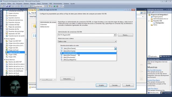This screenshot has width=172, height=97.
Task: Select Origen de archivo plano in toolbox
Action: tap(16, 43)
